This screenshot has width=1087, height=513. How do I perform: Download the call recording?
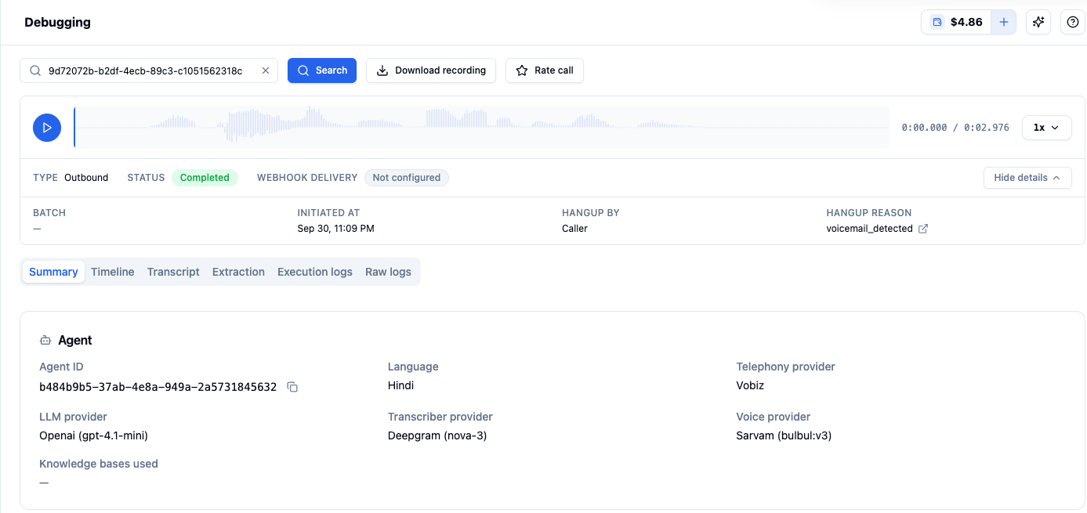[x=431, y=70]
